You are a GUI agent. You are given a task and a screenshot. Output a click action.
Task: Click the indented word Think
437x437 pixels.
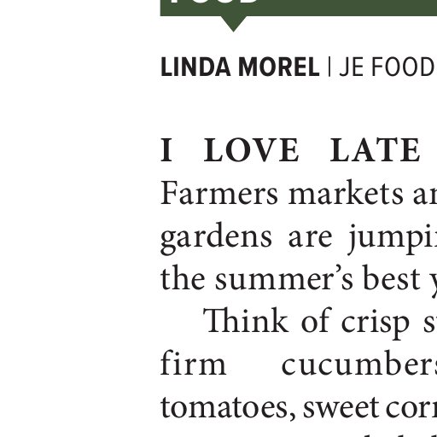tap(245, 320)
